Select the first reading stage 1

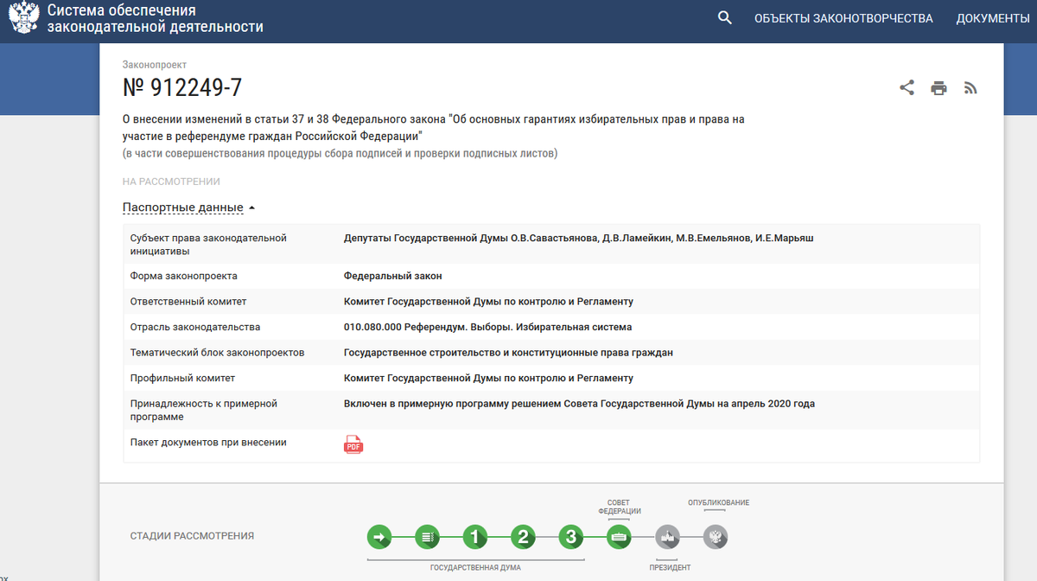tap(474, 537)
